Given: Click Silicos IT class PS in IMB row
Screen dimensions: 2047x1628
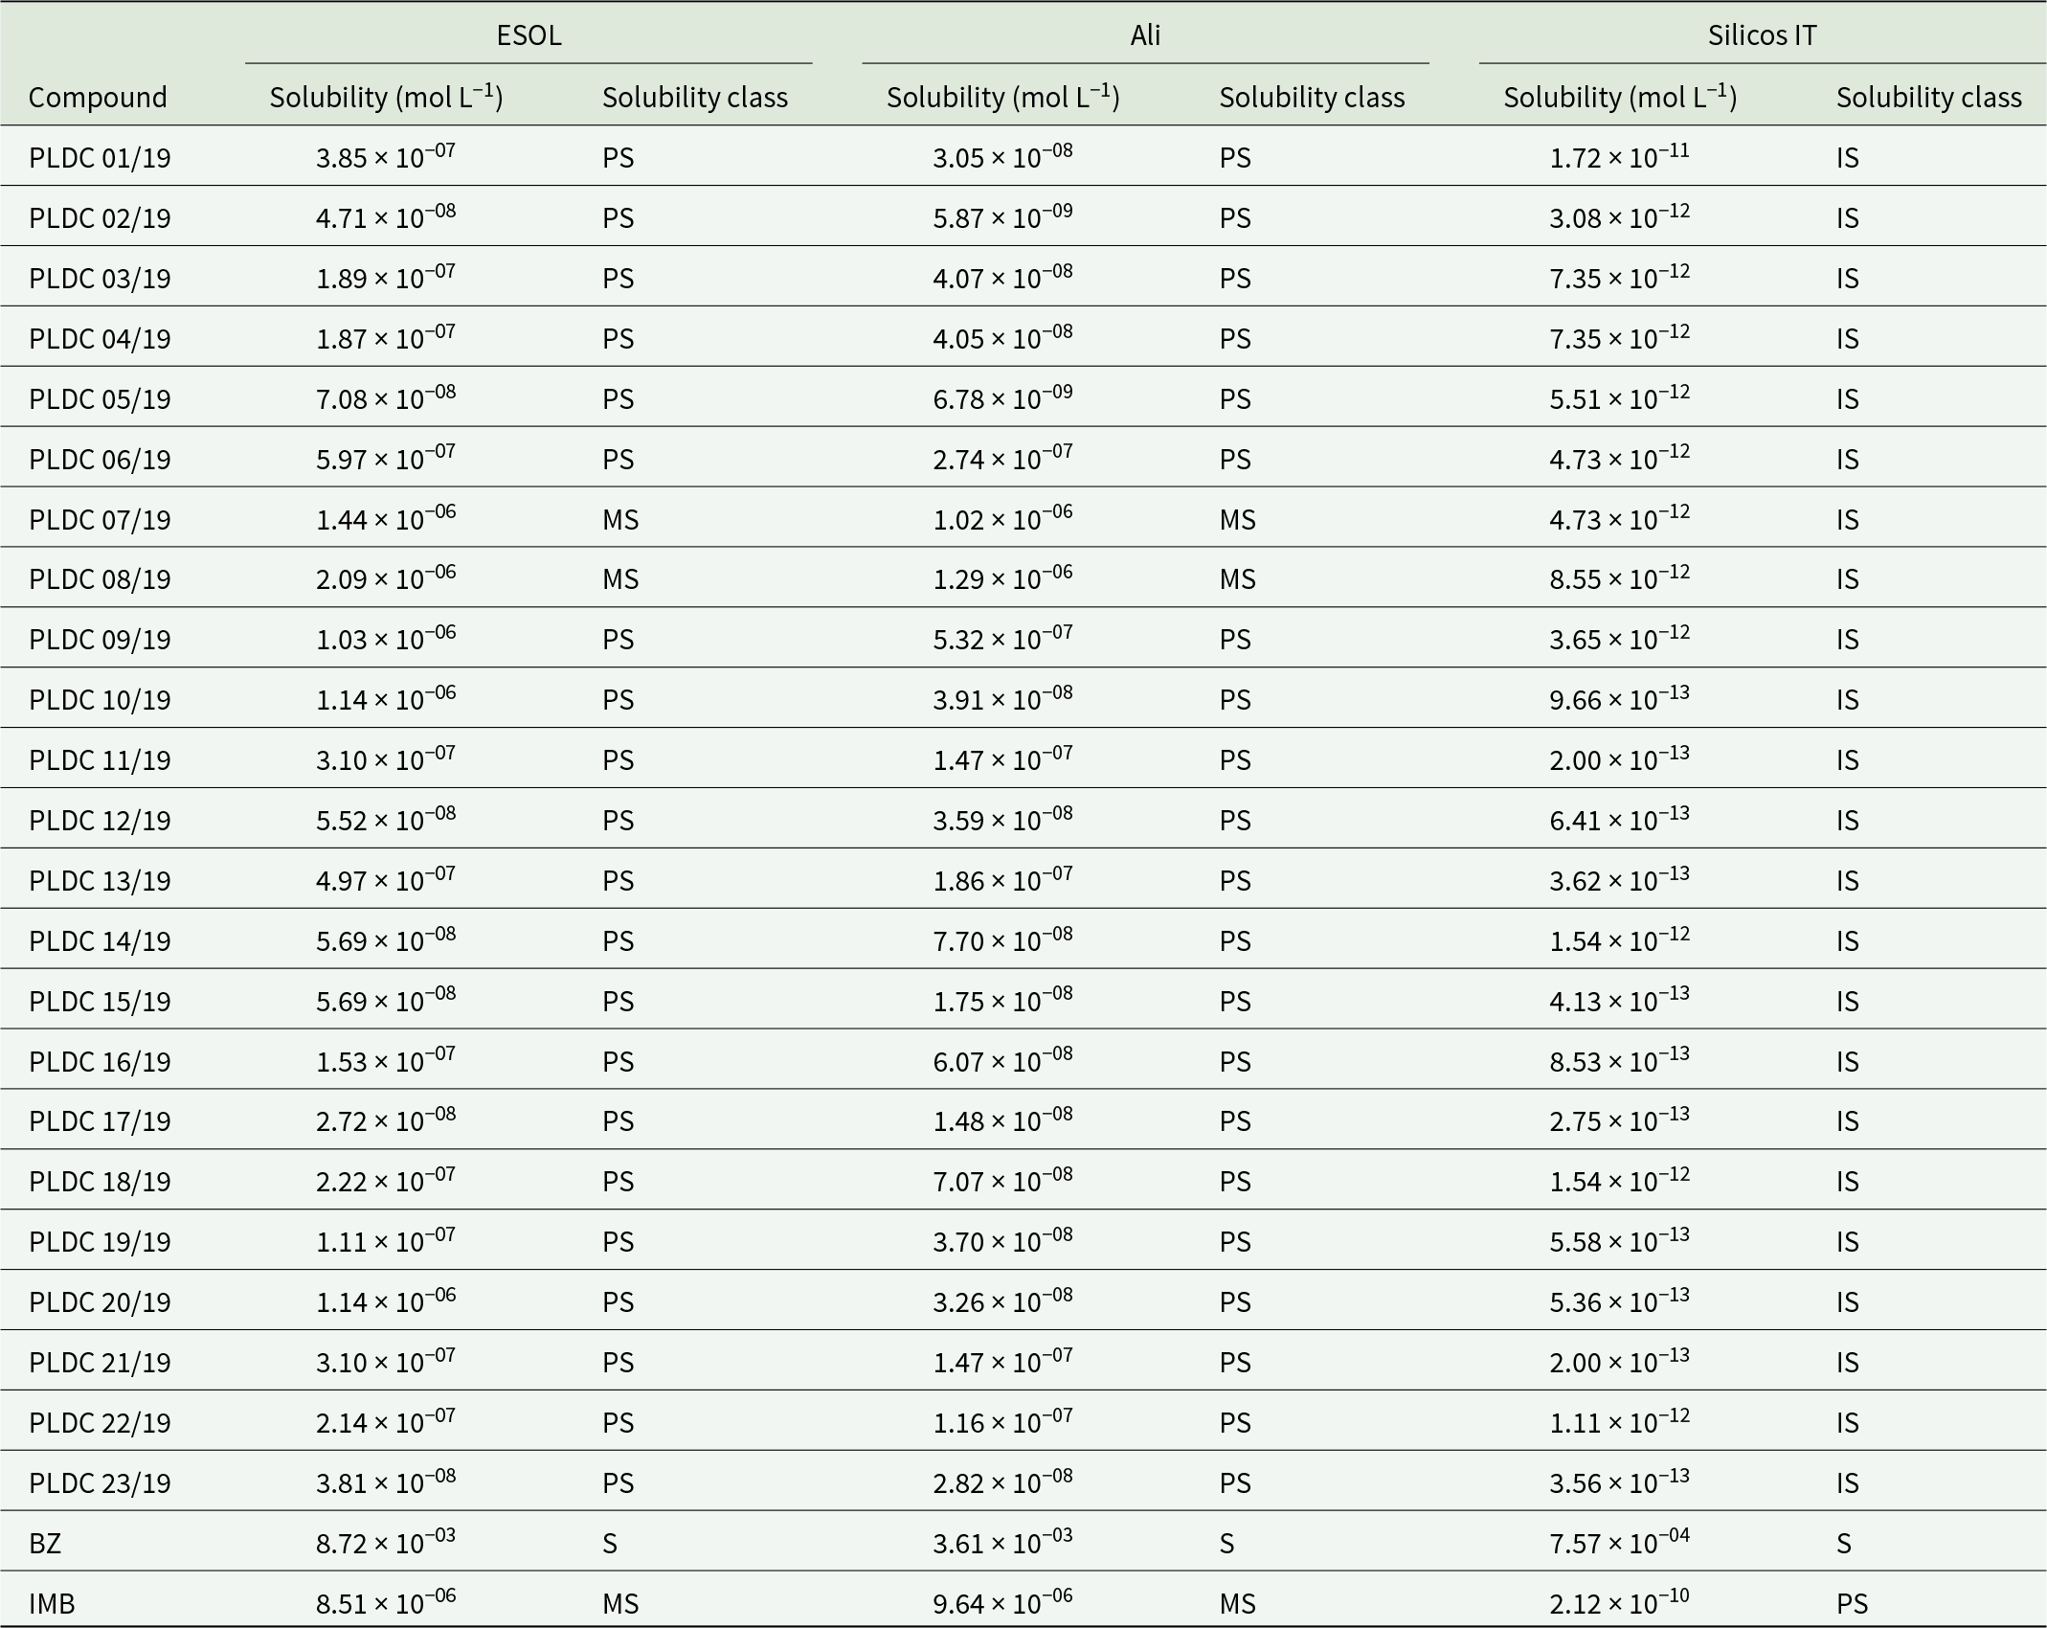Looking at the screenshot, I should [1852, 1603].
